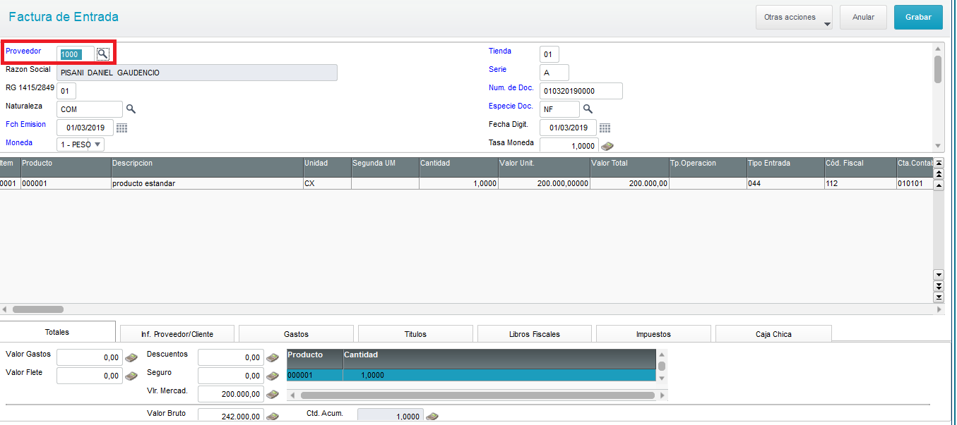Select the Cód. Fiscal cell 112

tap(860, 184)
